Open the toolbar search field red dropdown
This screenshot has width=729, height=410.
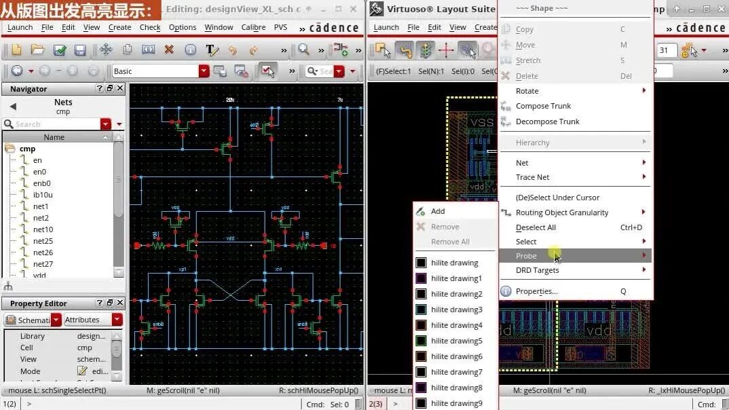click(339, 71)
